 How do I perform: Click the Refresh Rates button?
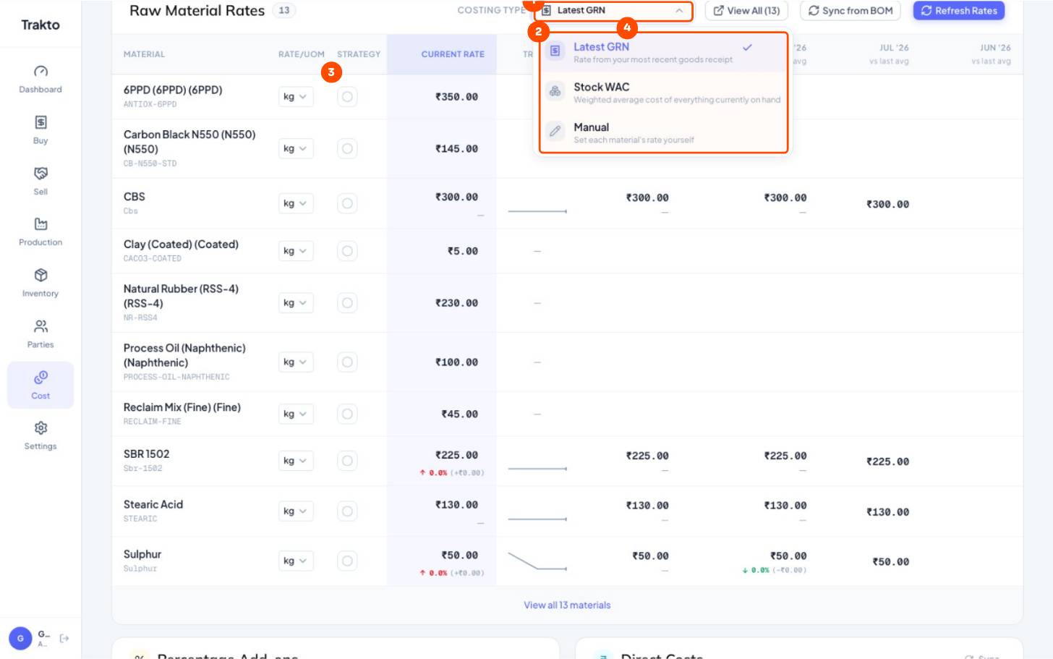pos(958,10)
